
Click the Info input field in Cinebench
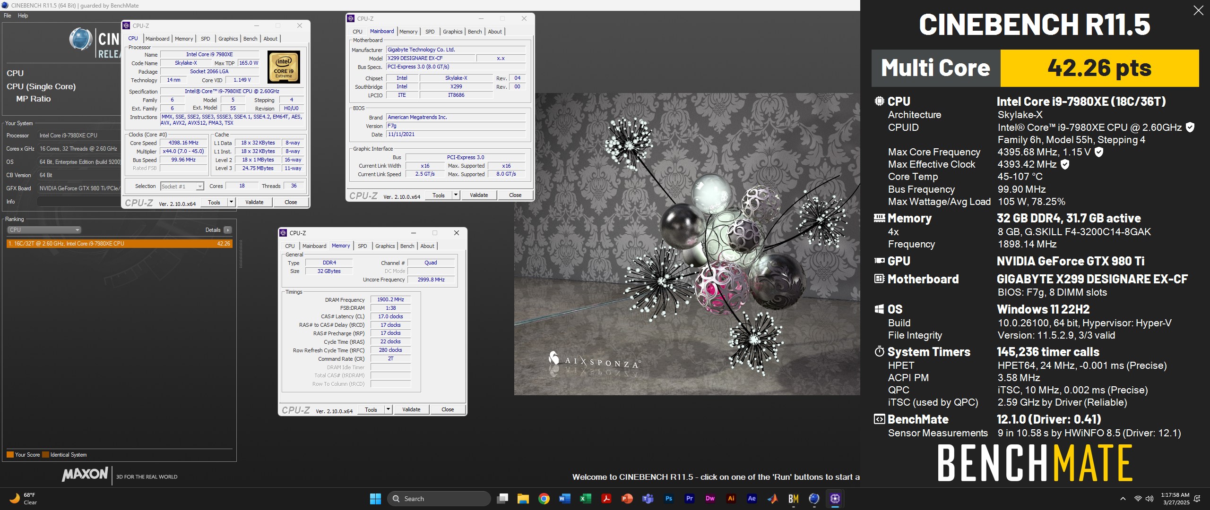point(79,202)
